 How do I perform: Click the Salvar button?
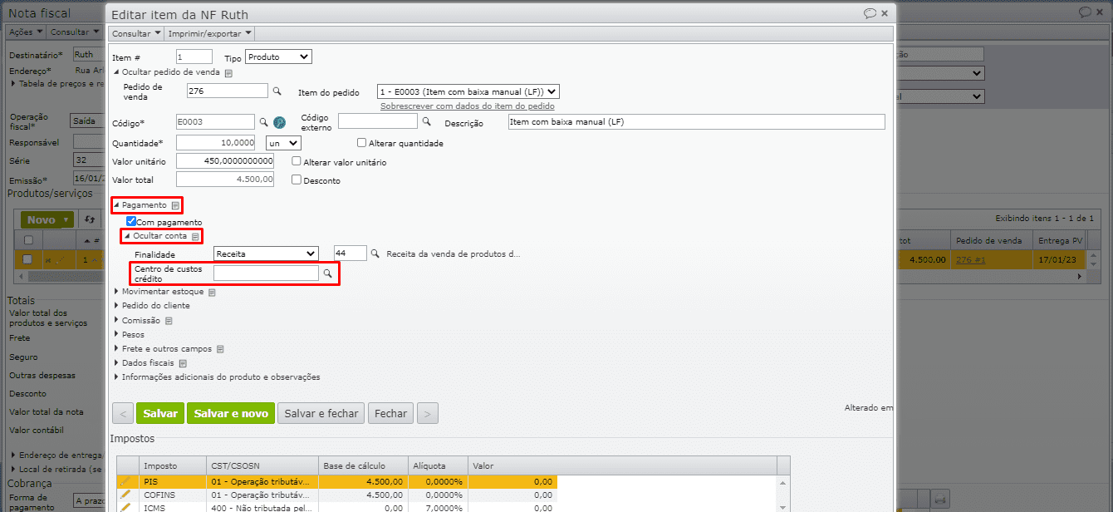tap(160, 413)
